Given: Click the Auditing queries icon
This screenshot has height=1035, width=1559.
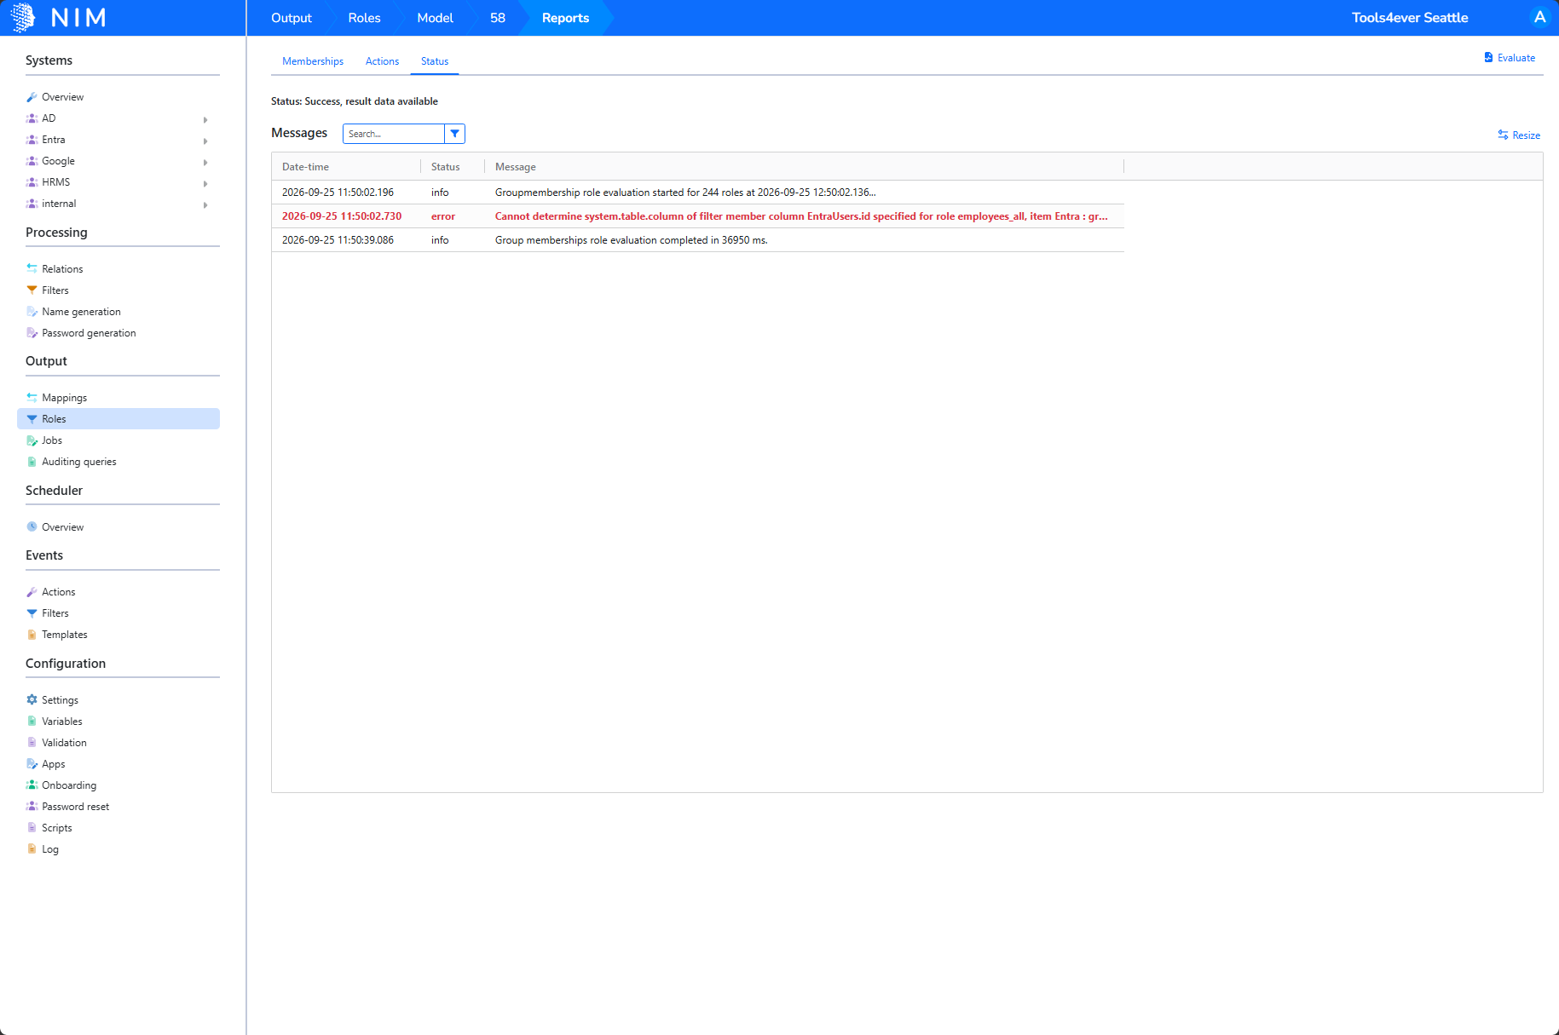Looking at the screenshot, I should coord(32,462).
